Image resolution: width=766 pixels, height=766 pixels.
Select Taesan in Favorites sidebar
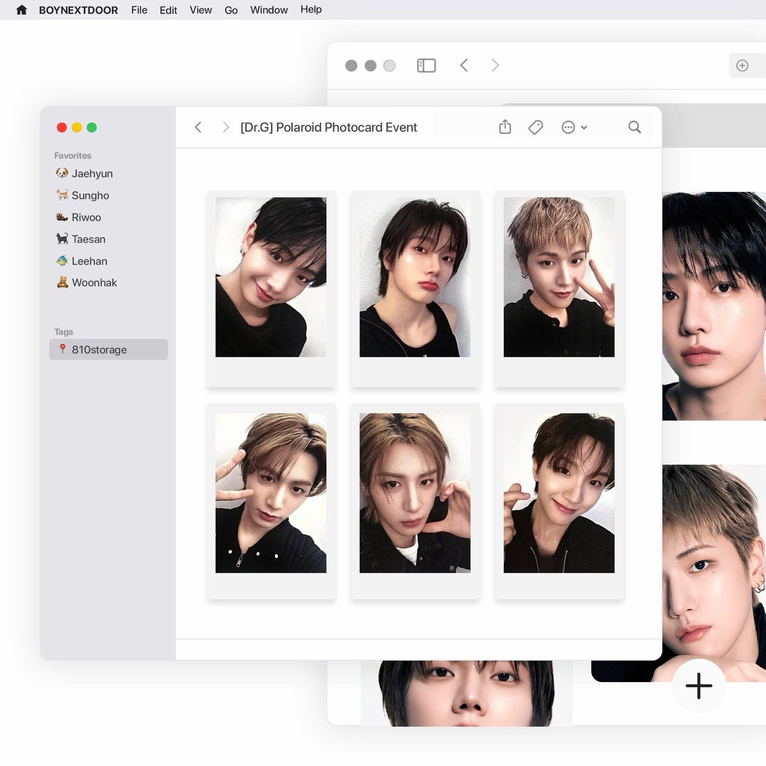(x=89, y=239)
